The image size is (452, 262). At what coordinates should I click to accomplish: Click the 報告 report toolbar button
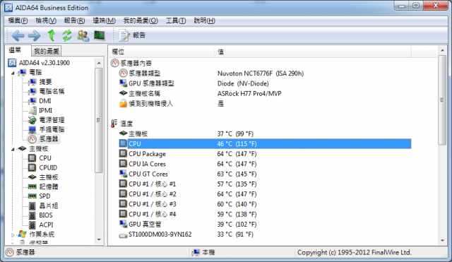click(x=132, y=35)
